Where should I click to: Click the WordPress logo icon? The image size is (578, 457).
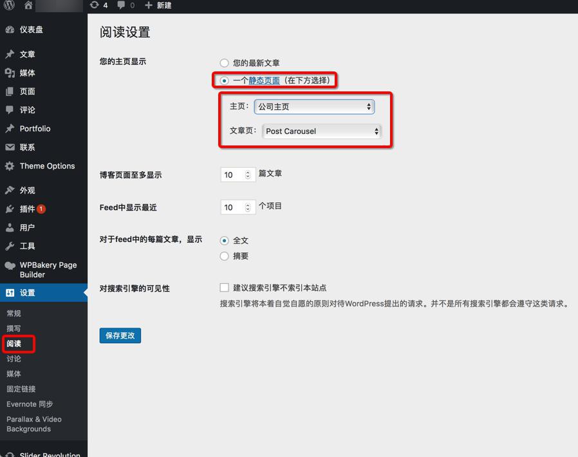point(9,5)
